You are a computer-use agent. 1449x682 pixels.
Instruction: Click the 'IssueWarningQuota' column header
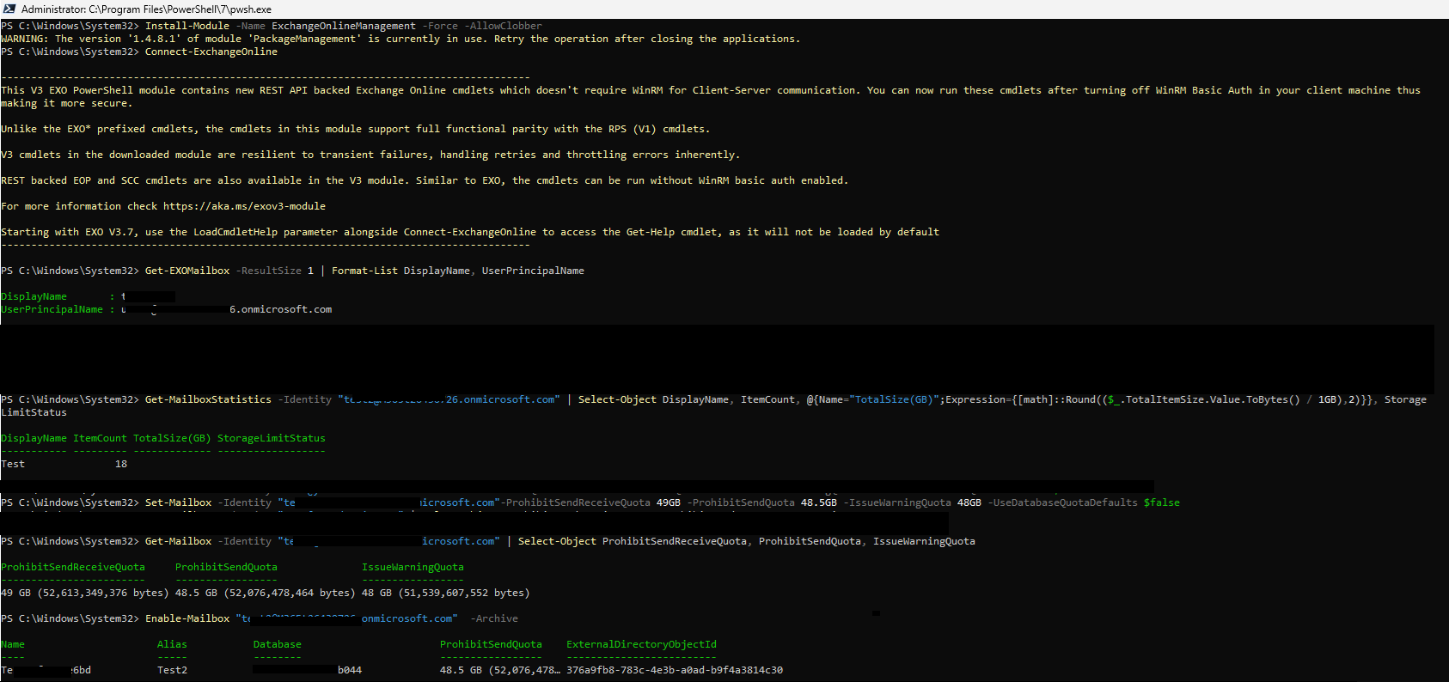click(413, 567)
